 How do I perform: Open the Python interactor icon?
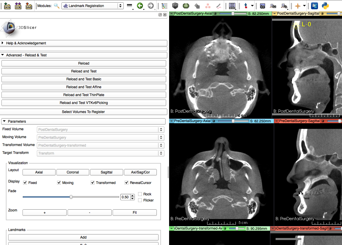[325, 6]
